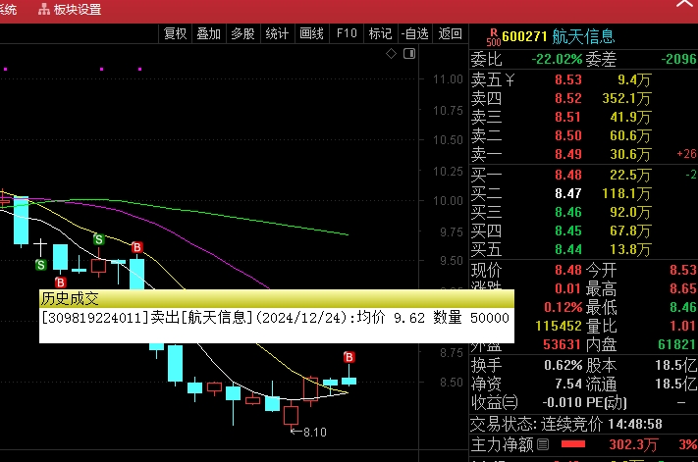Click the last cyan candlestick near 8.50
Viewport: 698px width, 462px height.
tap(349, 381)
